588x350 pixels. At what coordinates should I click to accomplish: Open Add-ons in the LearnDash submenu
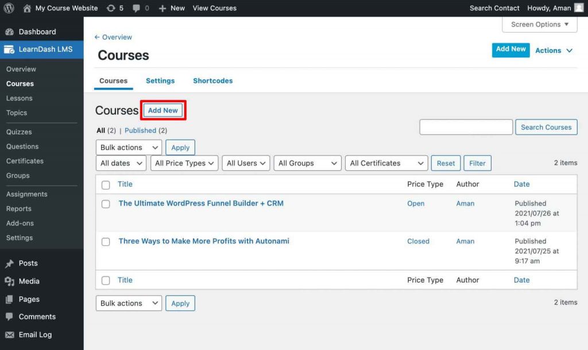point(20,223)
